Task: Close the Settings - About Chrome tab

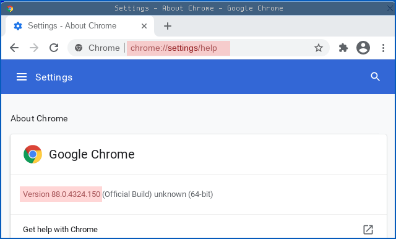Action: pos(144,26)
